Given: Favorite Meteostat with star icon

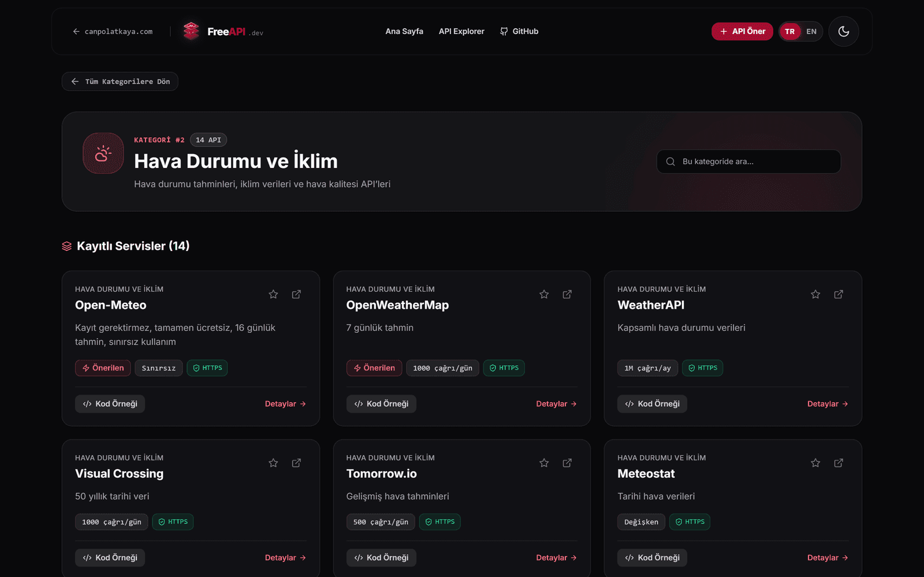Looking at the screenshot, I should [x=815, y=463].
